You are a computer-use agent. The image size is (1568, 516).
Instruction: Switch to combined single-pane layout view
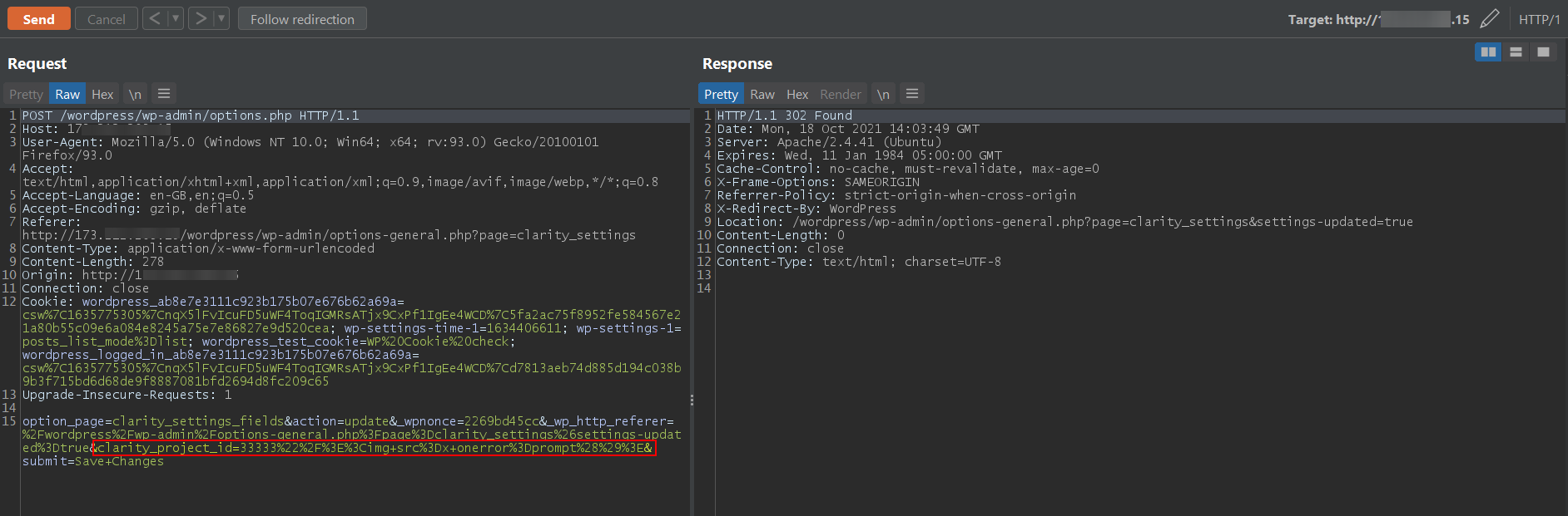coord(1543,52)
